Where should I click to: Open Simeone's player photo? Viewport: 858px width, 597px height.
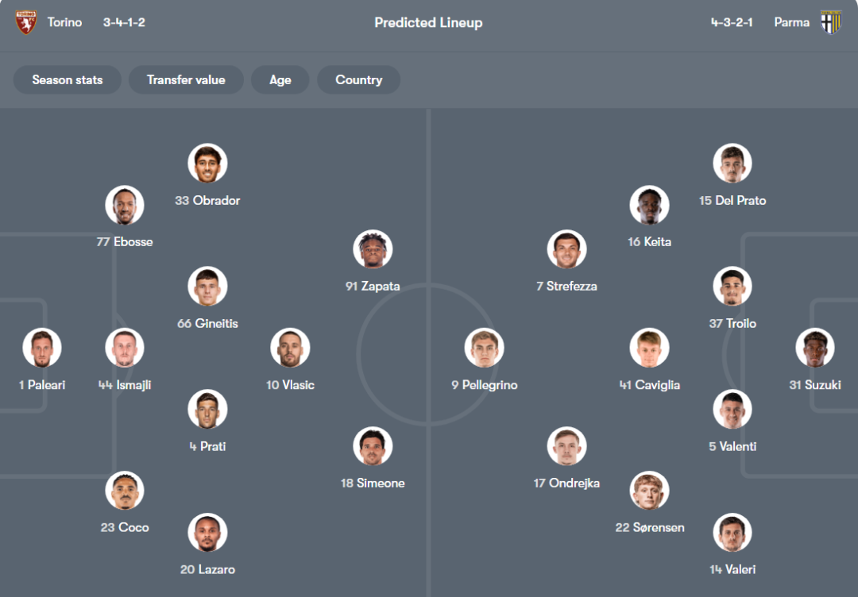click(x=373, y=446)
